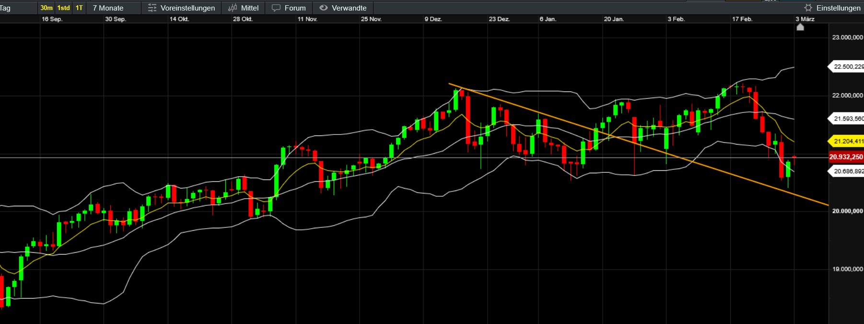The image size is (864, 324).
Task: Open the Verwandte related markets menu
Action: pyautogui.click(x=343, y=8)
